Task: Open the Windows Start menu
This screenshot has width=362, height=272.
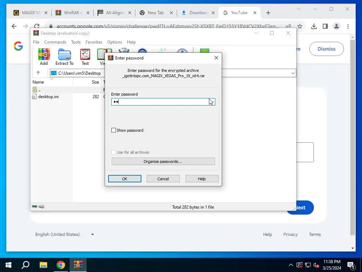Action: pyautogui.click(x=8, y=265)
